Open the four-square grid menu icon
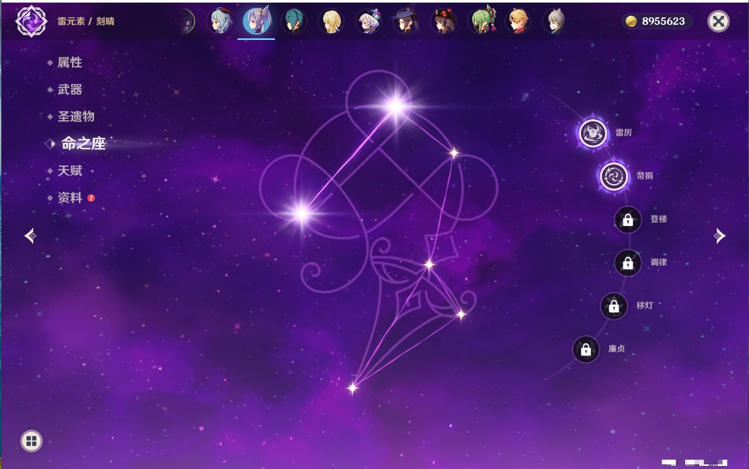Screen dimensions: 749x469 point(32,441)
